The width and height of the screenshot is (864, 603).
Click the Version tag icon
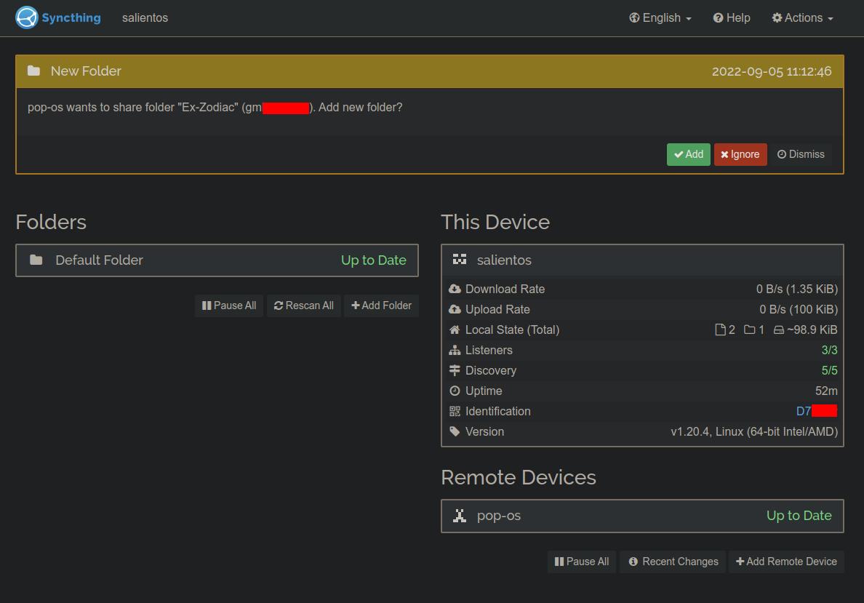tap(455, 431)
